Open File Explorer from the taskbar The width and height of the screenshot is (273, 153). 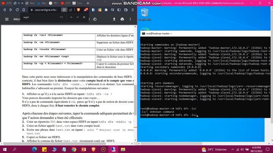(x=123, y=149)
